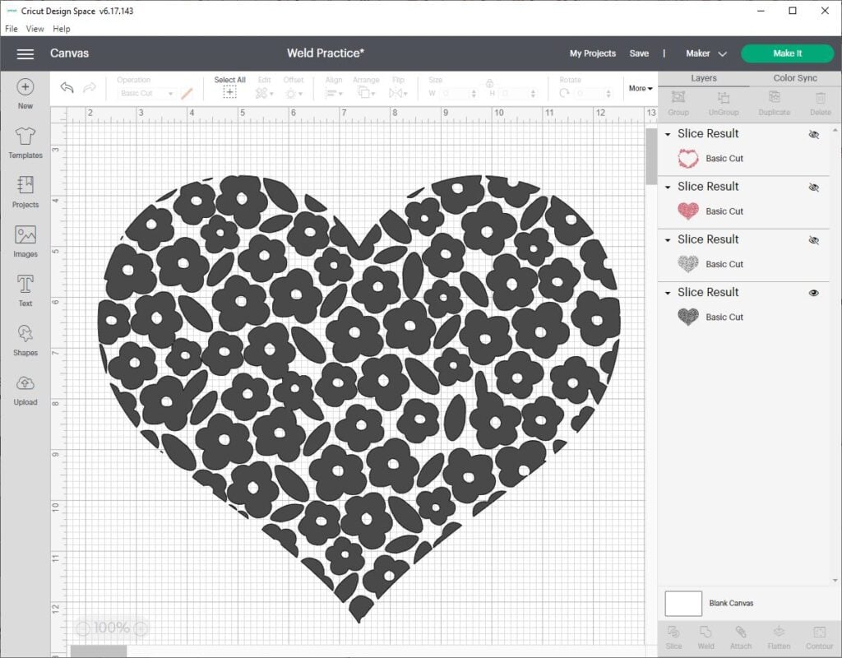The height and width of the screenshot is (658, 842).
Task: Click the Arrange tool icon
Action: (364, 94)
